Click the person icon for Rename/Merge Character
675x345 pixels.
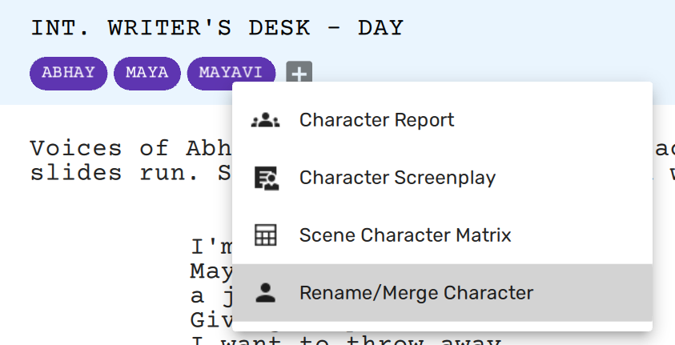(265, 293)
